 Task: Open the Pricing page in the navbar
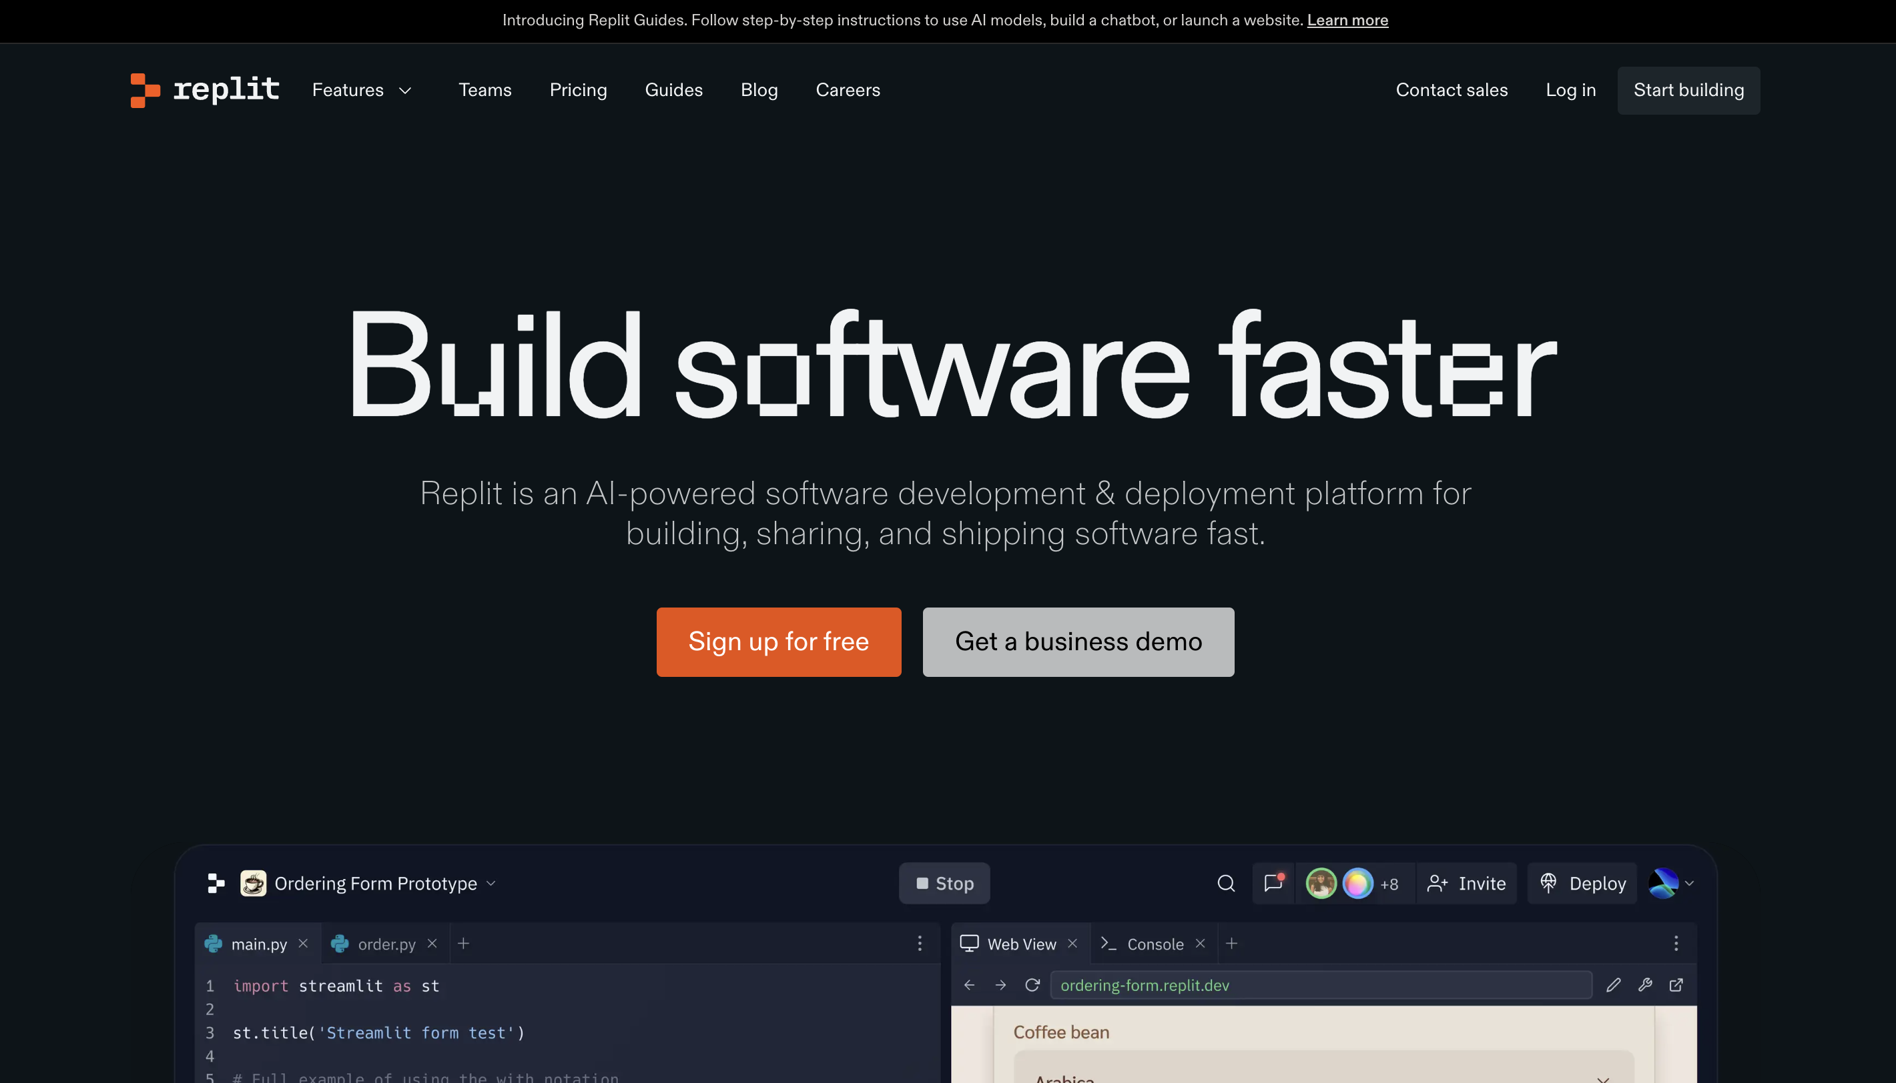tap(578, 90)
